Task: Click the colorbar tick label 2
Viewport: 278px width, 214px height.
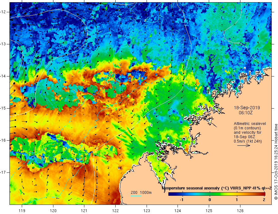Action: tap(264, 200)
